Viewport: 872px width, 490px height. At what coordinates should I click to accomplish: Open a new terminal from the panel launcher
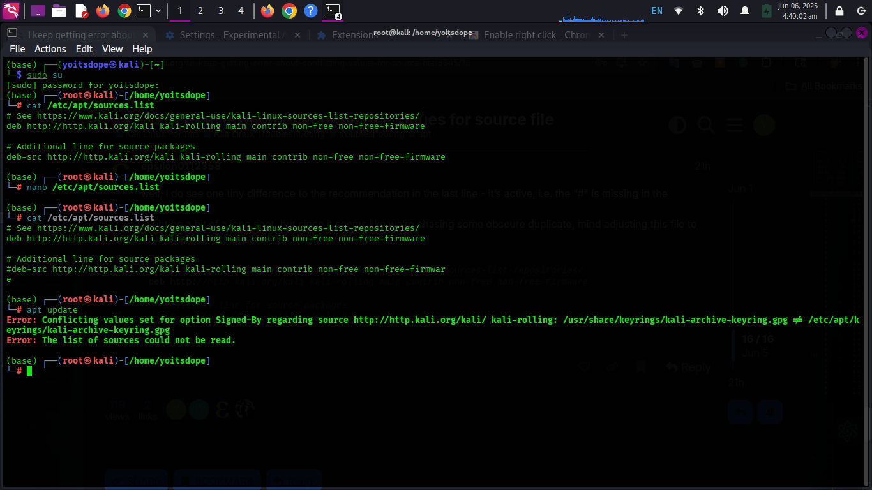[144, 10]
